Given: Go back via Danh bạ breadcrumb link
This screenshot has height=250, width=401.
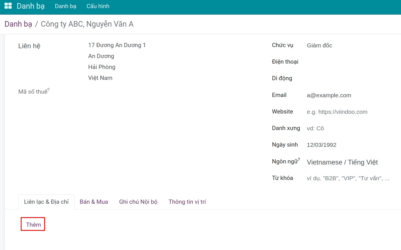Looking at the screenshot, I should point(18,24).
